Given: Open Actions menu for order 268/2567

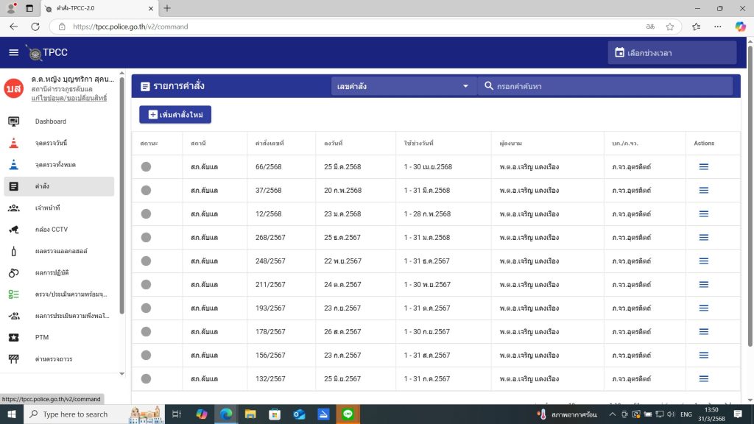Looking at the screenshot, I should point(703,238).
